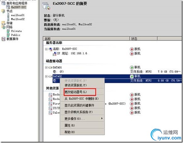183x143 pixels.
Task: Click the Name column header
Action: (86, 39)
